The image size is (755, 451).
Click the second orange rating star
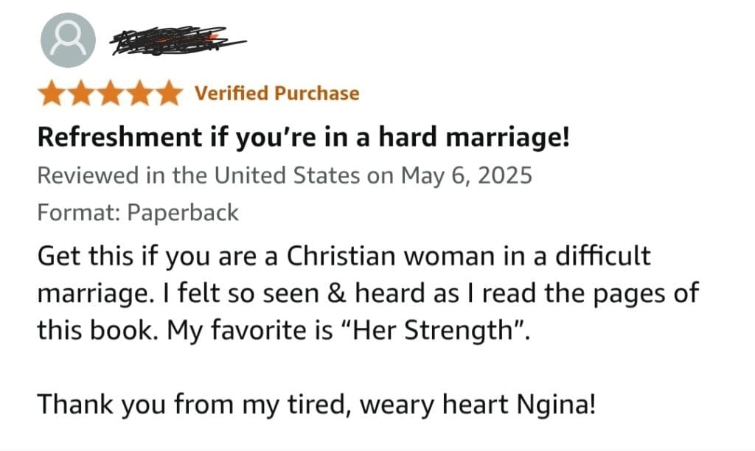point(81,94)
